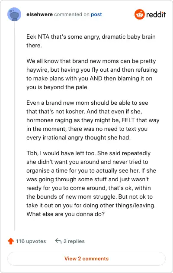Click the capitalized word "FELT"

pos(128,120)
